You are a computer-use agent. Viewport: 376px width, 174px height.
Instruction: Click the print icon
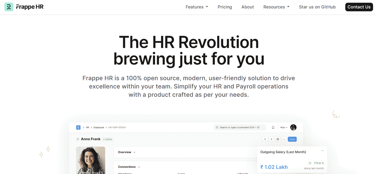point(278,139)
